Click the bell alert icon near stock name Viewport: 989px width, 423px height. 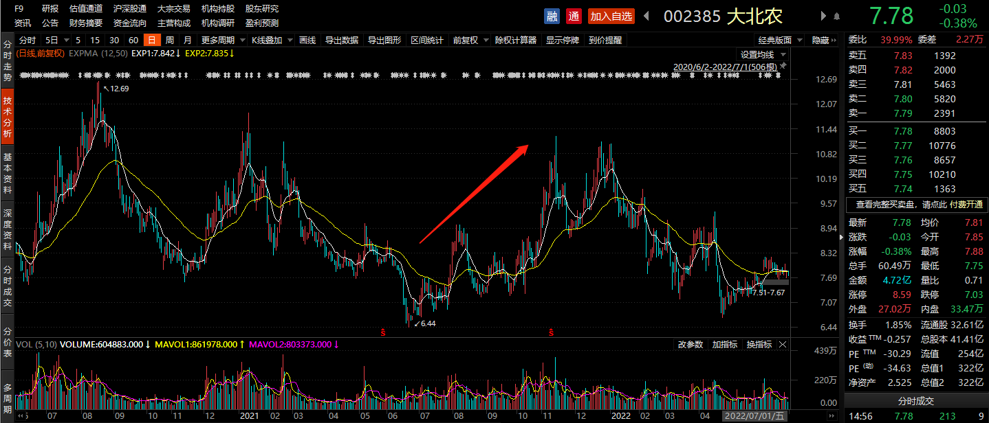coord(837,16)
